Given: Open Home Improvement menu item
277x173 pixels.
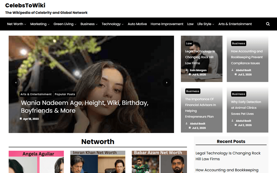Looking at the screenshot, I should pyautogui.click(x=167, y=24).
